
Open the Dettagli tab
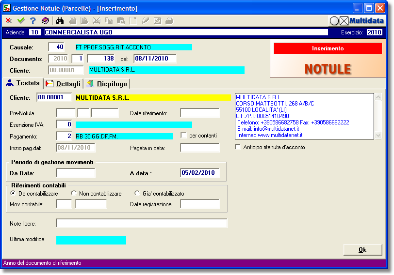(63, 84)
